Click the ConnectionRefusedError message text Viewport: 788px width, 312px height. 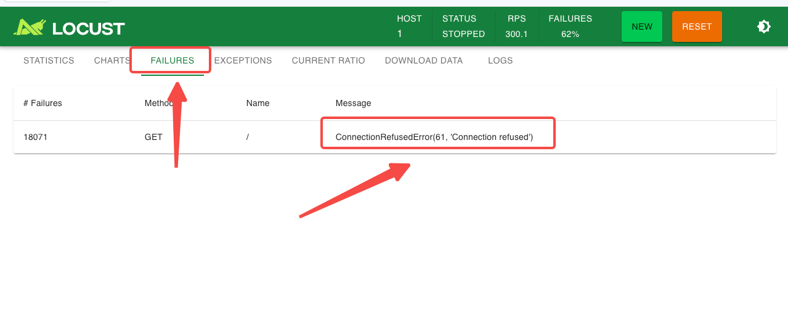434,137
